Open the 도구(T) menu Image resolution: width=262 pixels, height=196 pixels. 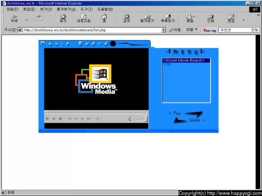(x=86, y=9)
